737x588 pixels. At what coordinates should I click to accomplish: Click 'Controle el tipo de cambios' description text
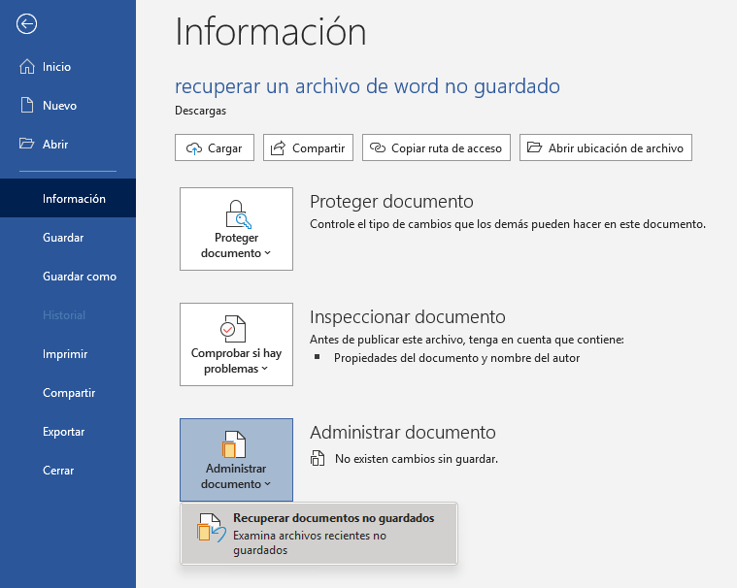tap(508, 224)
